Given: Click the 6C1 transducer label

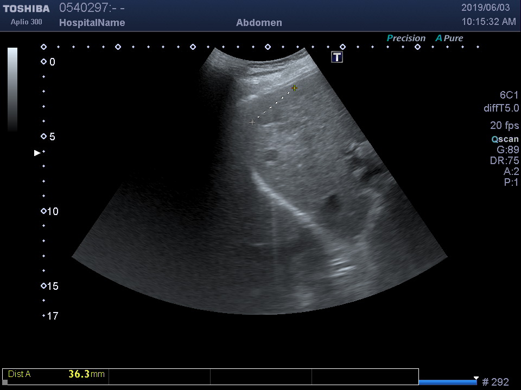Looking at the screenshot, I should pyautogui.click(x=509, y=95).
